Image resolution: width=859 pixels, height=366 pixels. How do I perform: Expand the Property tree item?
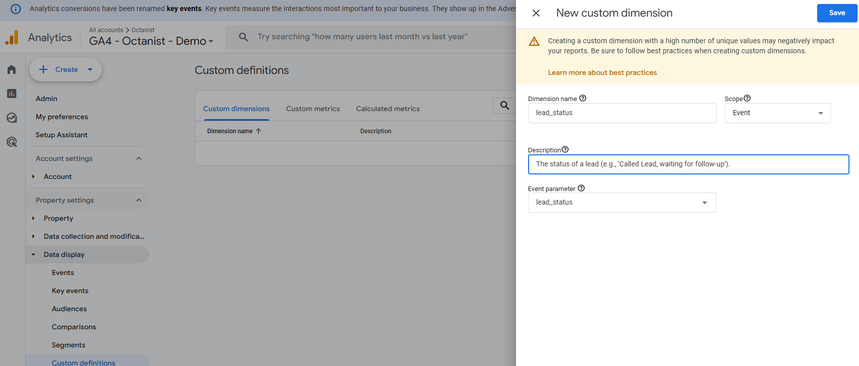tap(34, 218)
